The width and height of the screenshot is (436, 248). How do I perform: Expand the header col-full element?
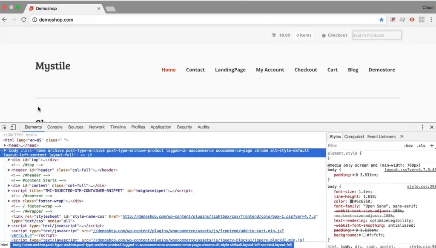9,170
